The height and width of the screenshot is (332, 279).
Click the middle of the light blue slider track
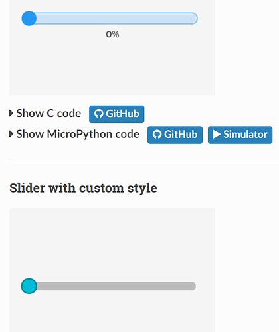[113, 18]
